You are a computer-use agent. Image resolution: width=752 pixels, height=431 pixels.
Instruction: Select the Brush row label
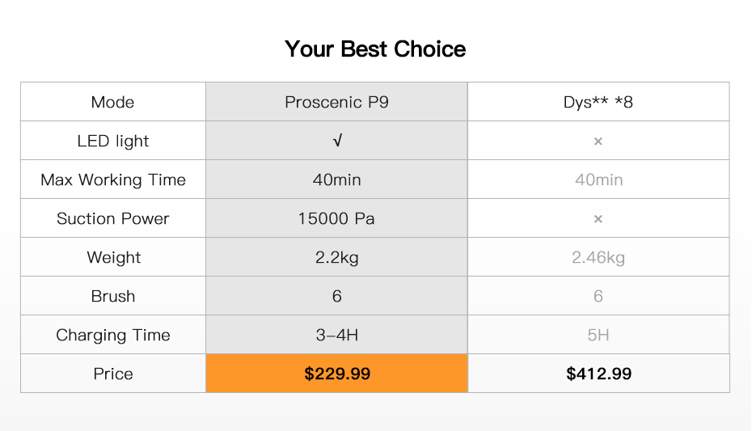(x=113, y=297)
